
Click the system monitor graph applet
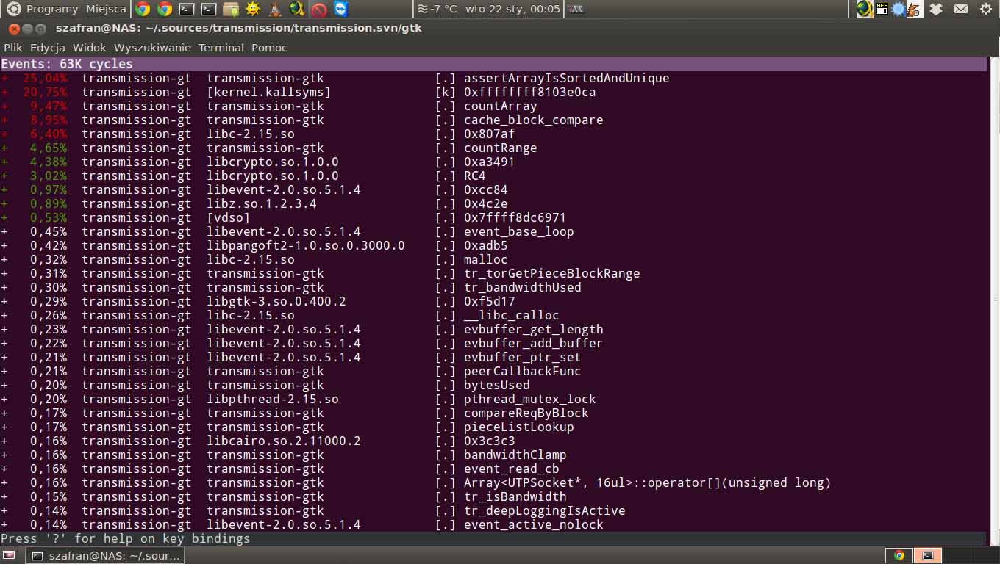tap(576, 9)
